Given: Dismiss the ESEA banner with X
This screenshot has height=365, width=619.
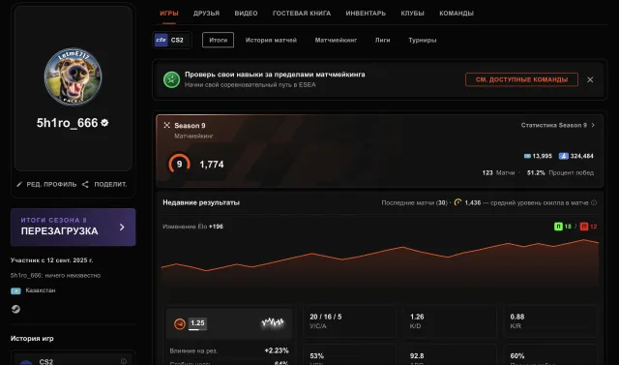Looking at the screenshot, I should [590, 79].
